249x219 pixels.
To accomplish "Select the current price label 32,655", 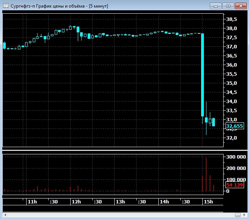I will (x=235, y=126).
